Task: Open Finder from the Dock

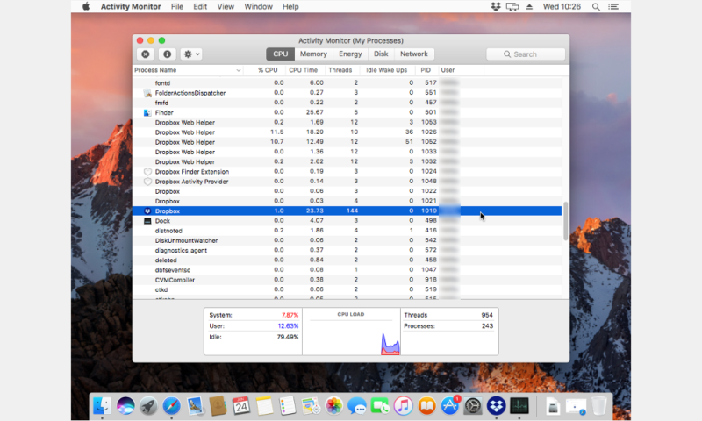Action: pyautogui.click(x=102, y=406)
